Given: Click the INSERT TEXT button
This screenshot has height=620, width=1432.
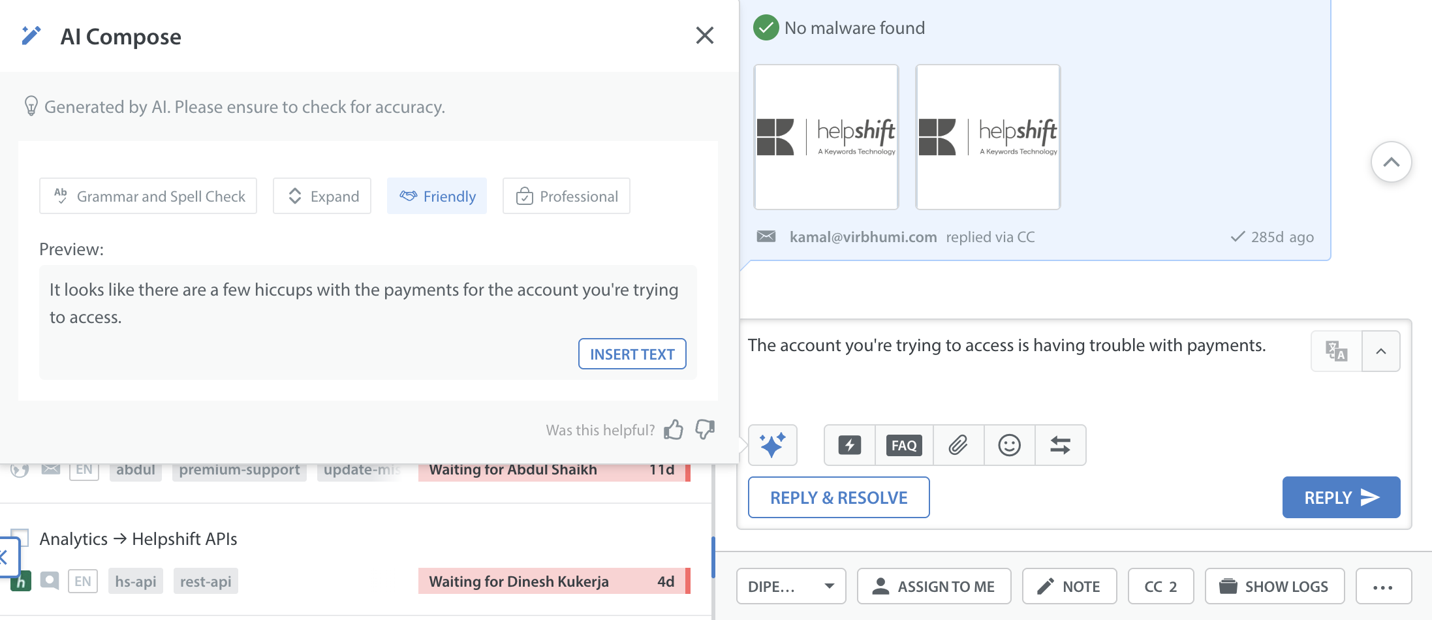Looking at the screenshot, I should (632, 354).
